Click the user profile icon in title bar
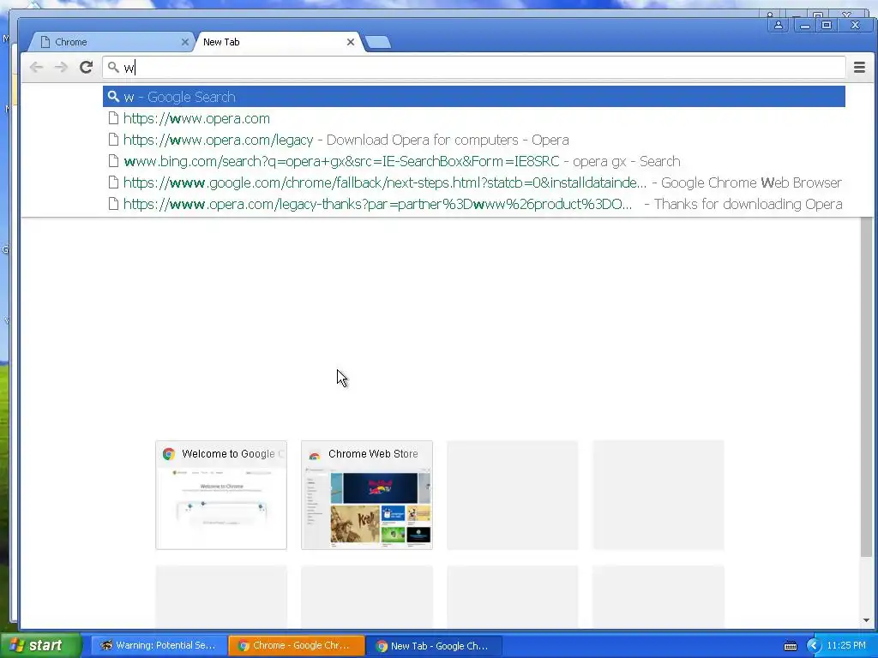This screenshot has height=658, width=878. coord(779,25)
